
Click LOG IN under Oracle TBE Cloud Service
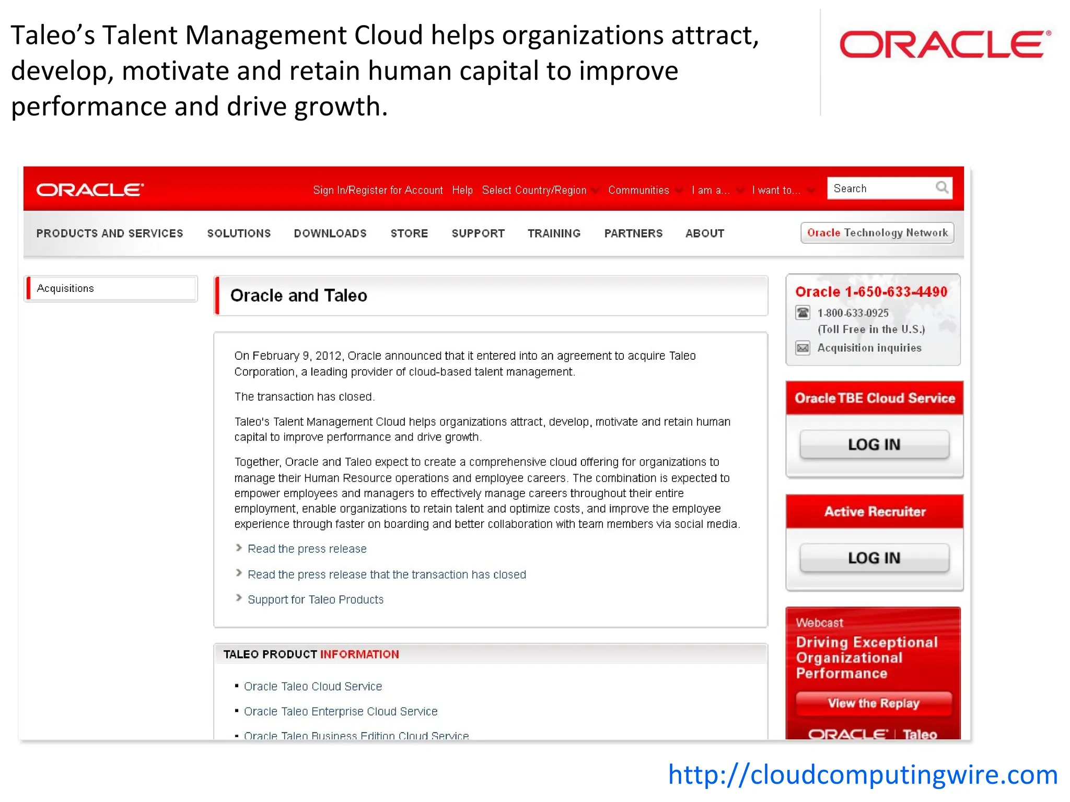tap(874, 444)
